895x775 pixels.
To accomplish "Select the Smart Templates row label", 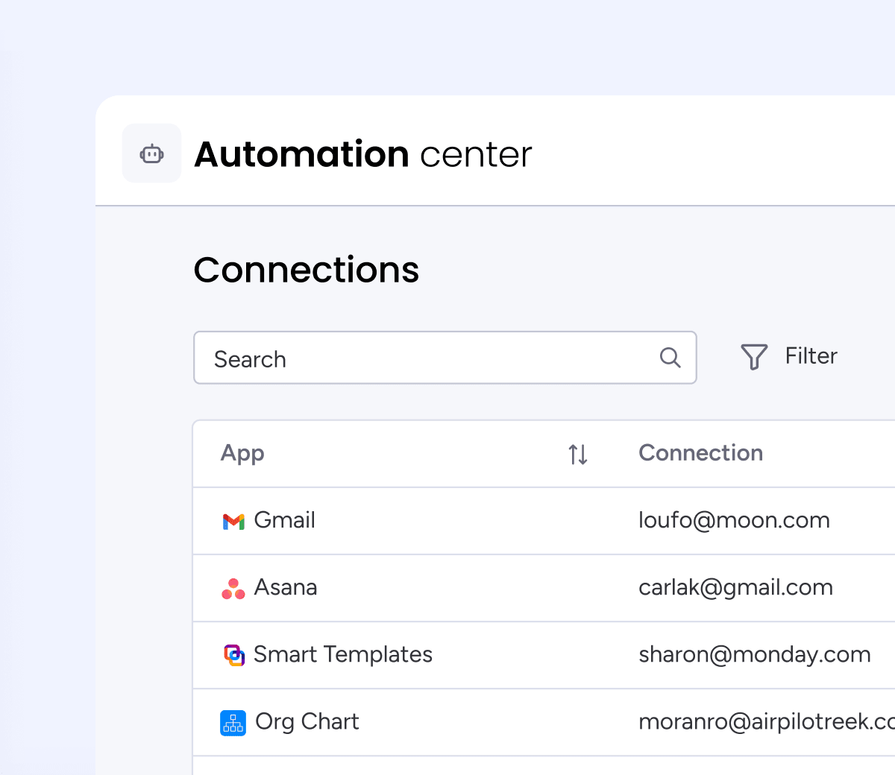I will [343, 654].
